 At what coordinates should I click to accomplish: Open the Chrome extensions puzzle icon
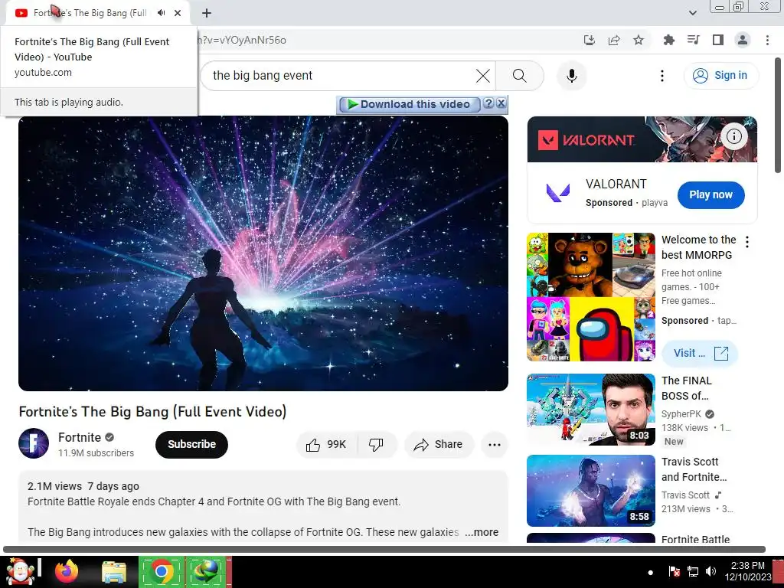coord(668,40)
